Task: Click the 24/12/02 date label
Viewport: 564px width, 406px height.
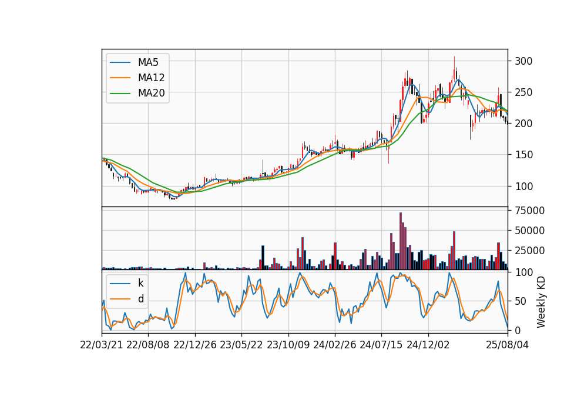Action: [428, 345]
